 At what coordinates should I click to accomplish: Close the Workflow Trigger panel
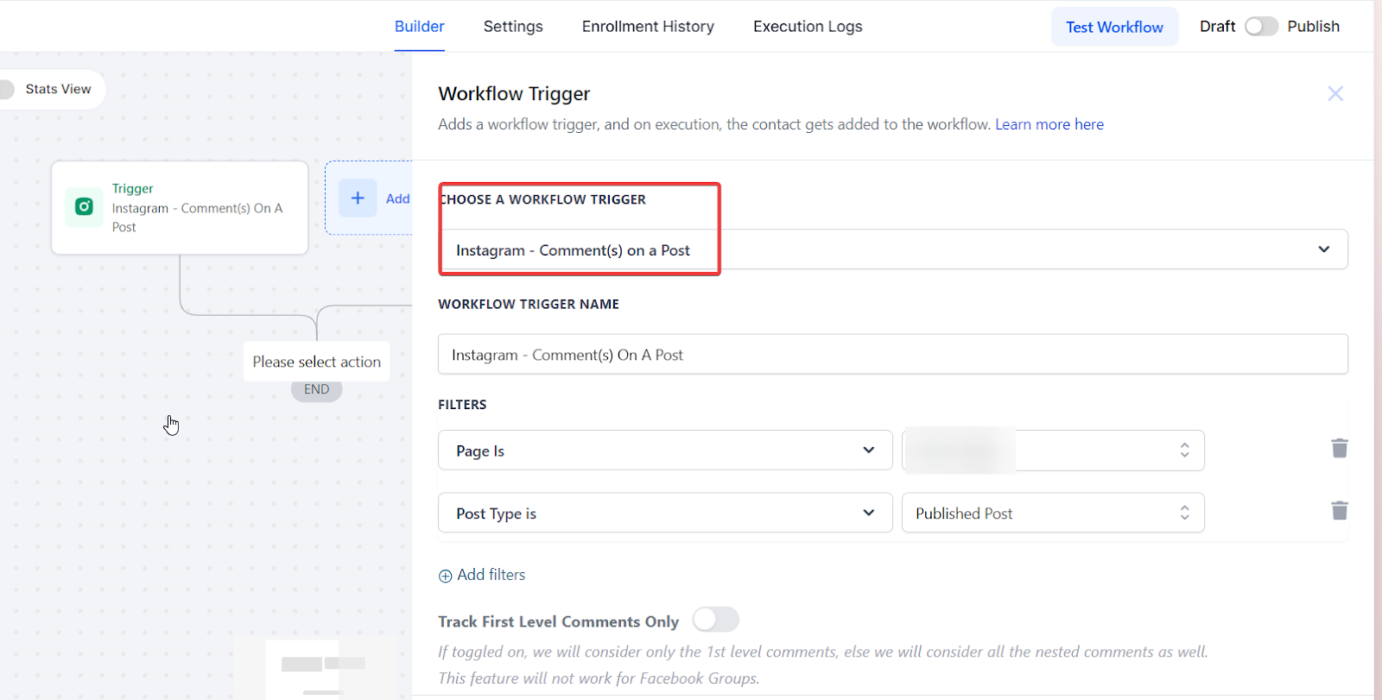point(1335,93)
